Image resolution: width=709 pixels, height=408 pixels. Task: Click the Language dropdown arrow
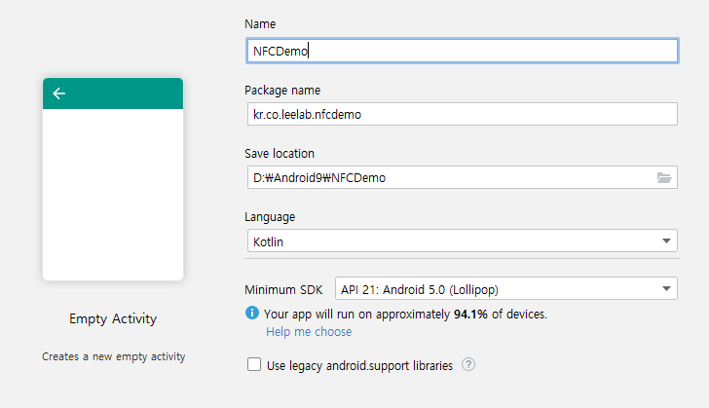(666, 241)
